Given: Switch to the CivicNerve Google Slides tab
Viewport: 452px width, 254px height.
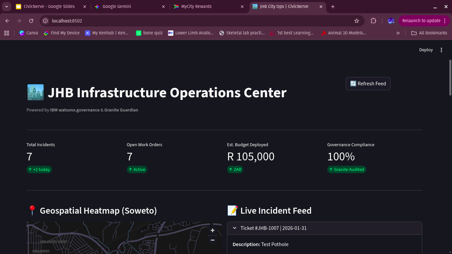Looking at the screenshot, I should pos(49,7).
